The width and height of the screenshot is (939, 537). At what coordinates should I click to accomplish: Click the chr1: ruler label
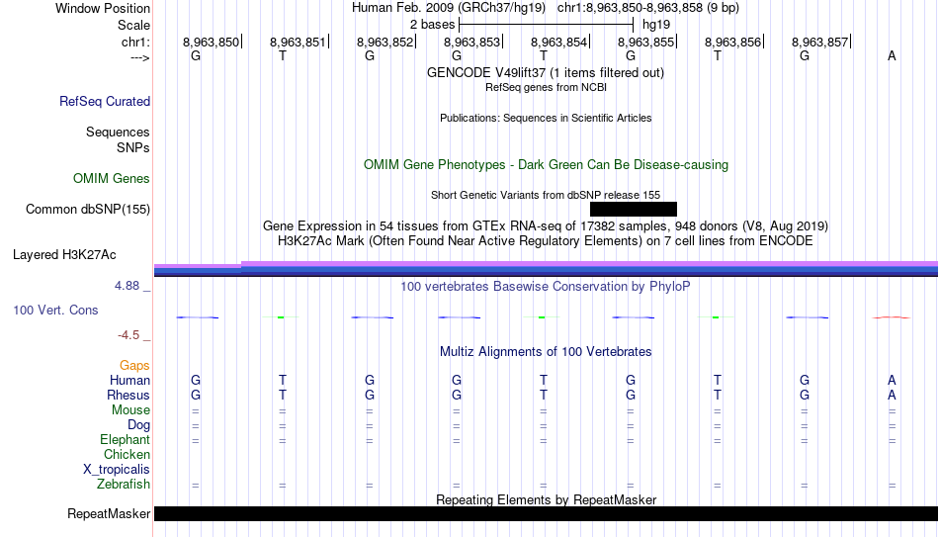(135, 42)
